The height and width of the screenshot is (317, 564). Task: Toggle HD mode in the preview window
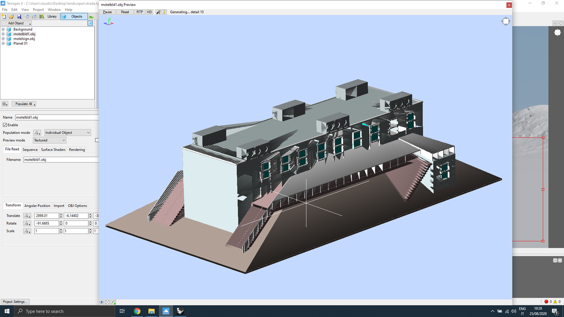click(149, 12)
